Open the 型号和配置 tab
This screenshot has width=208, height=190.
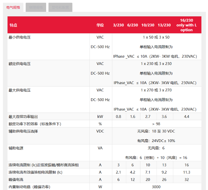(60, 7)
